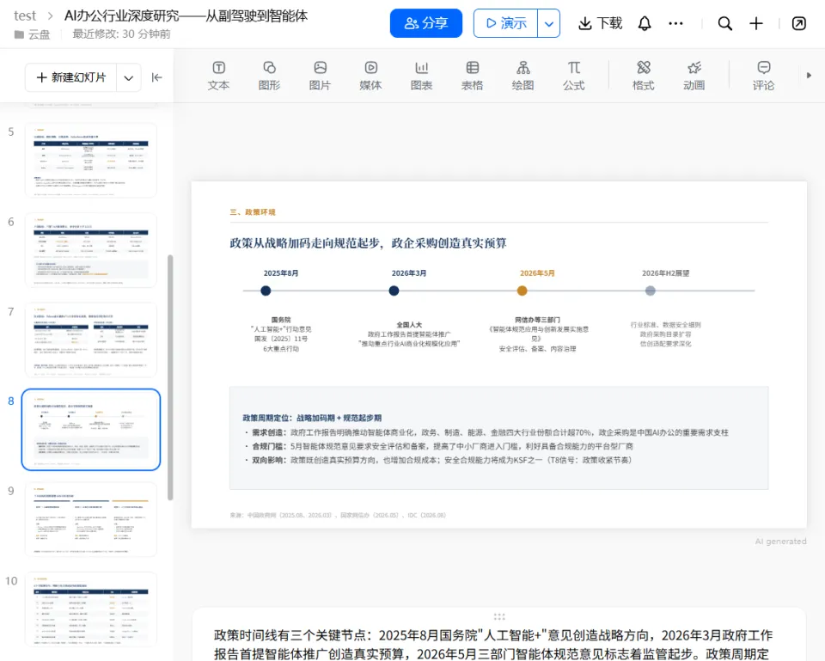Click the orange 2026年5月 timeline dot
The height and width of the screenshot is (661, 825).
522,291
